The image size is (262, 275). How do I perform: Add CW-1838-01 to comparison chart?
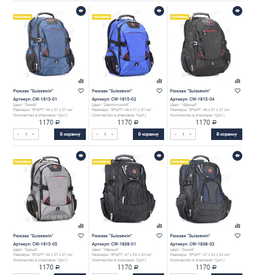coord(159,226)
